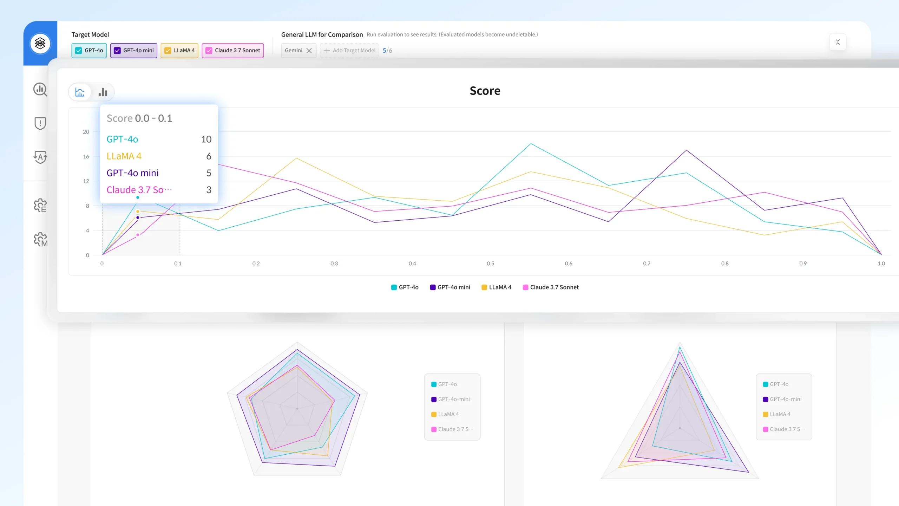Click the 5/6 model count text

click(x=387, y=51)
